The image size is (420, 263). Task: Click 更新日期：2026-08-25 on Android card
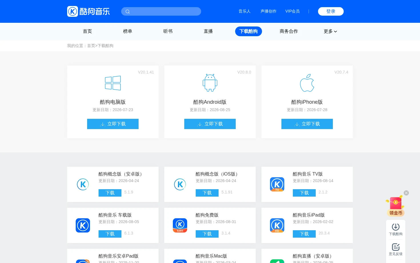click(x=210, y=110)
